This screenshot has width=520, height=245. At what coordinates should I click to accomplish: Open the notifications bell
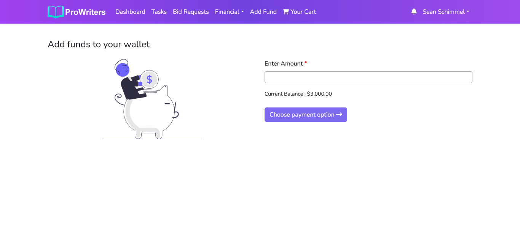414,12
